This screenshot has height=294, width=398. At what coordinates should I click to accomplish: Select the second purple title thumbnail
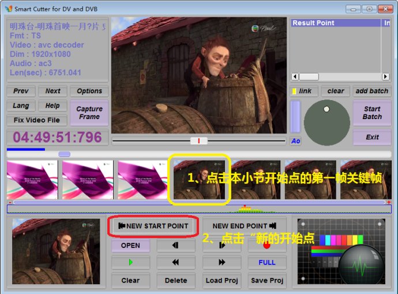(x=88, y=180)
